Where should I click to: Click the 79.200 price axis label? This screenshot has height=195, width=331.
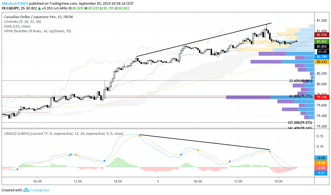pyautogui.click(x=322, y=126)
